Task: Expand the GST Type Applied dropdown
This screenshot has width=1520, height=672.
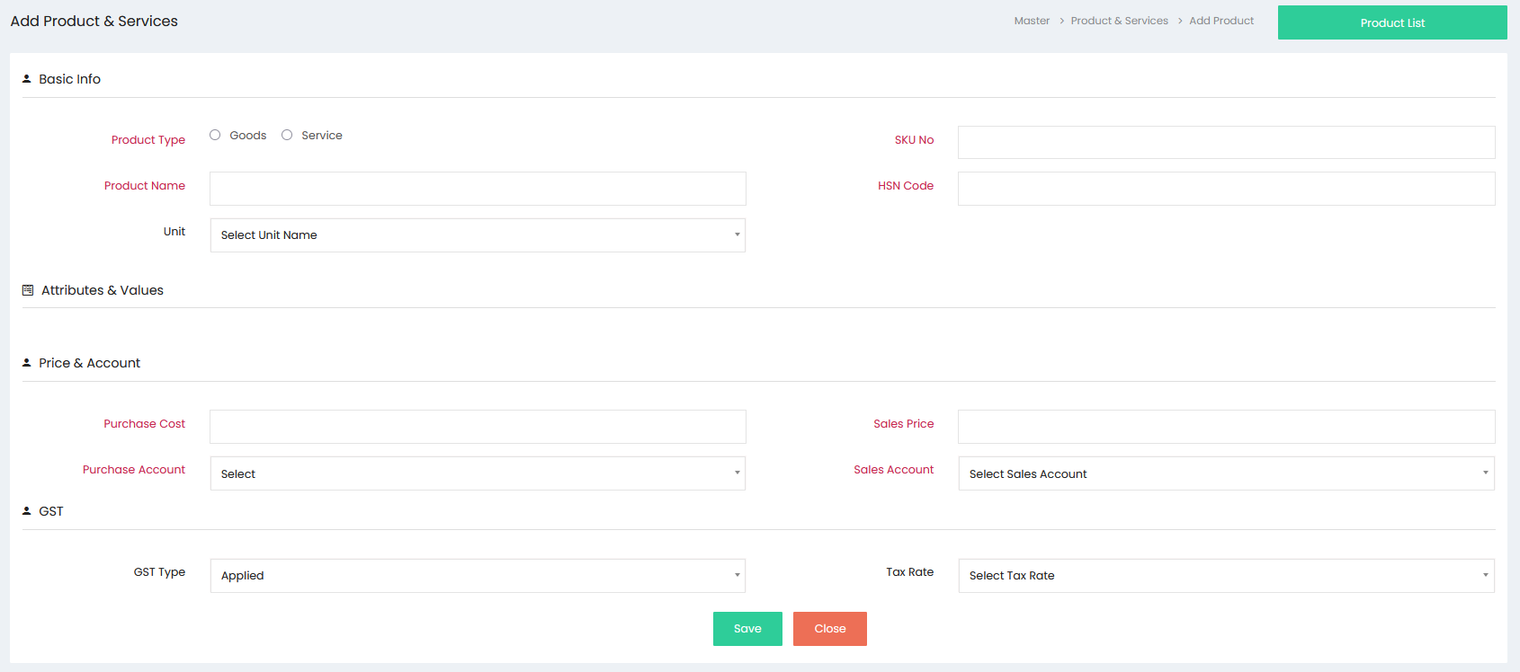Action: point(478,576)
